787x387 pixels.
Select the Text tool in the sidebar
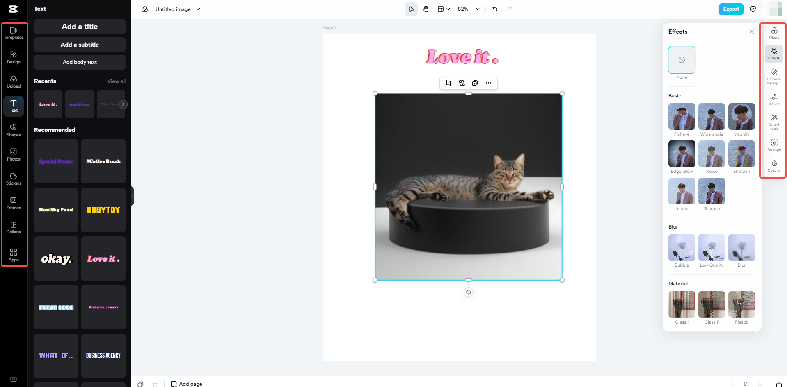[14, 106]
